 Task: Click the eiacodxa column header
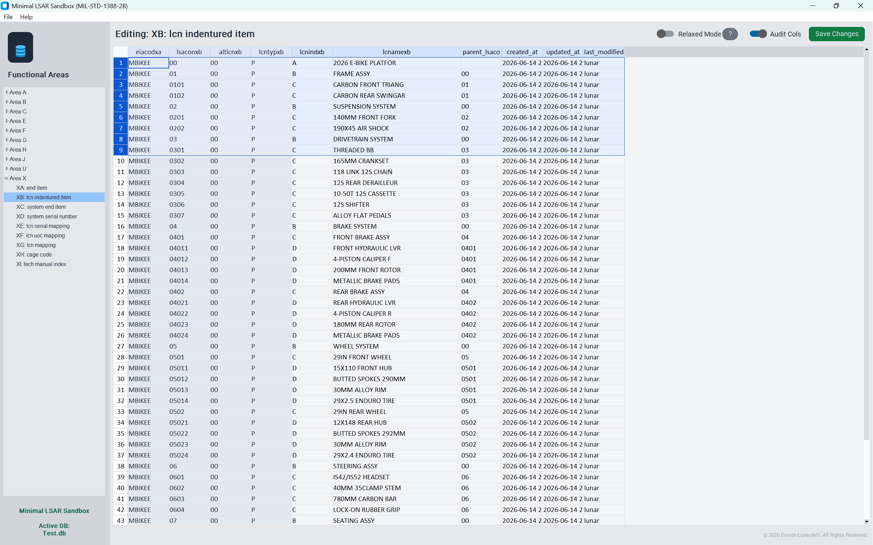pos(148,52)
